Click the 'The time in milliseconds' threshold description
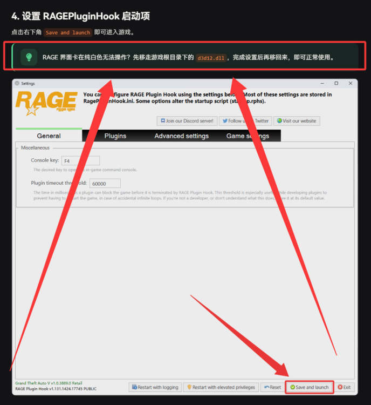Viewport: 371px width, 405px height. click(180, 195)
